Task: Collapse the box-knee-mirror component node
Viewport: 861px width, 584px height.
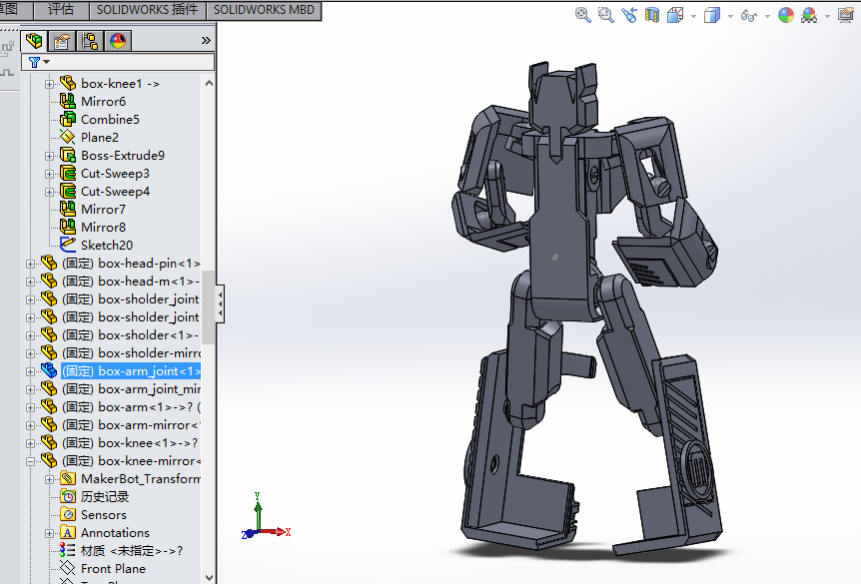Action: (x=31, y=461)
